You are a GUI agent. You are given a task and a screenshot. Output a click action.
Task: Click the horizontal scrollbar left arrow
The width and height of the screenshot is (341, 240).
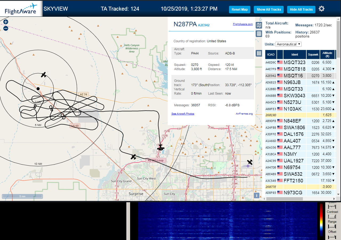[264, 199]
